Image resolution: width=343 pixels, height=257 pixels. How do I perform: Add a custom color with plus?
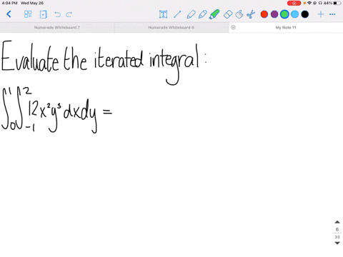pos(321,14)
